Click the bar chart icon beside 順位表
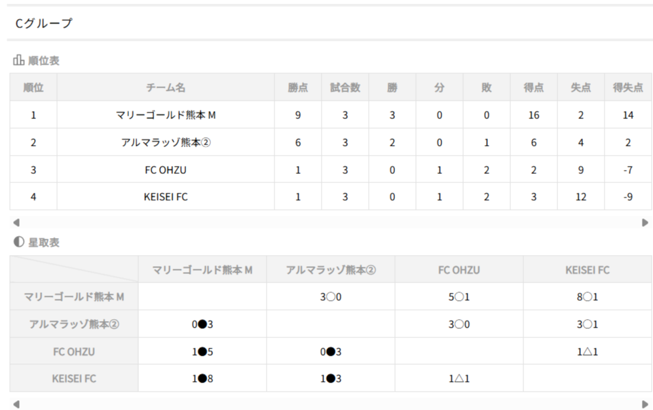The image size is (653, 410). [x=18, y=61]
